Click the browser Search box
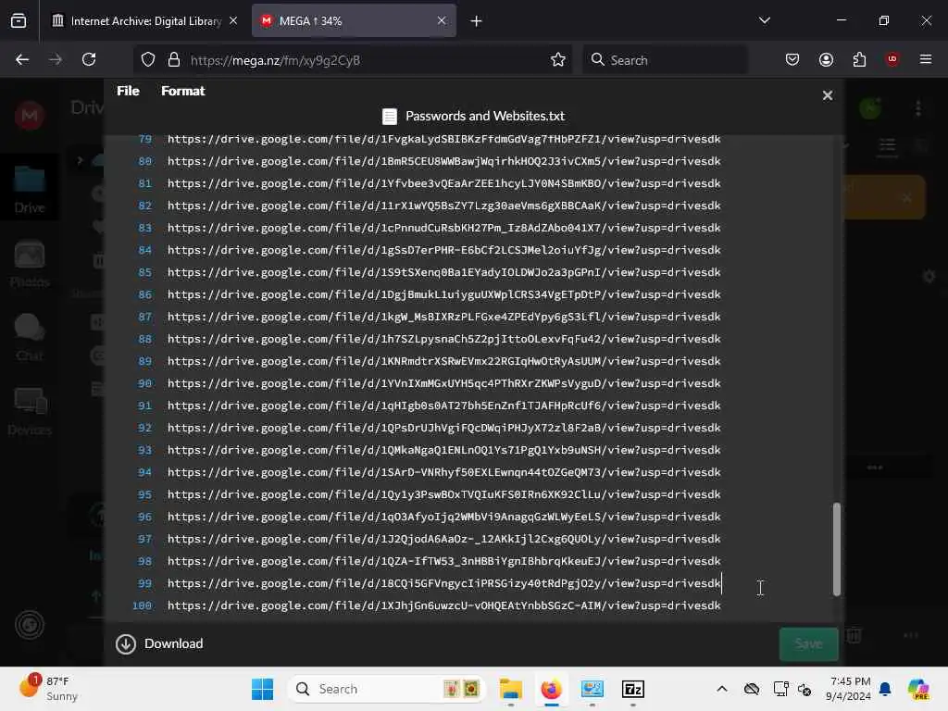 pos(665,60)
